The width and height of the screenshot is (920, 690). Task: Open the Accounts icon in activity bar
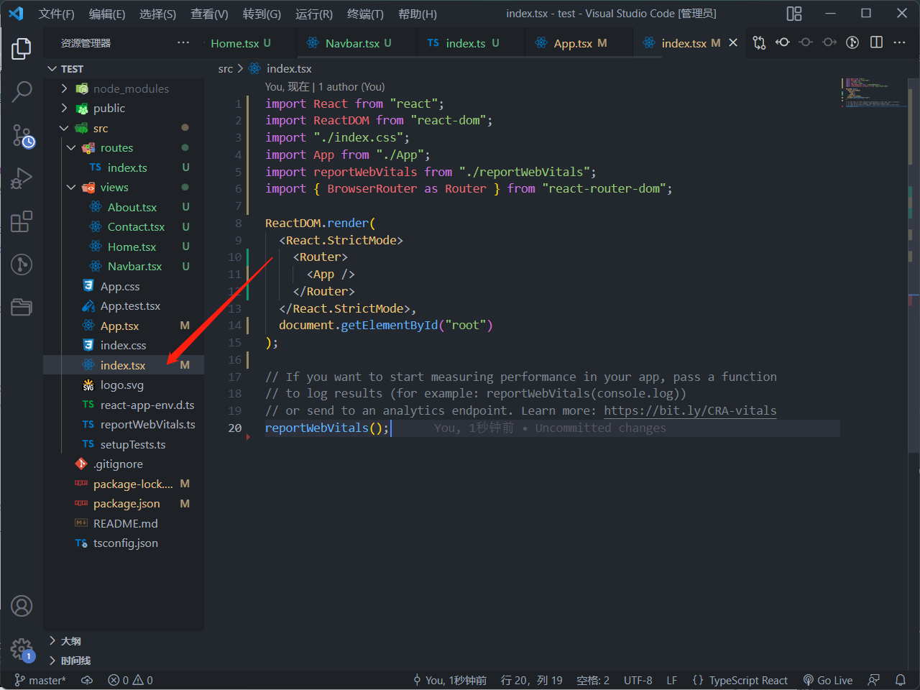(x=22, y=606)
